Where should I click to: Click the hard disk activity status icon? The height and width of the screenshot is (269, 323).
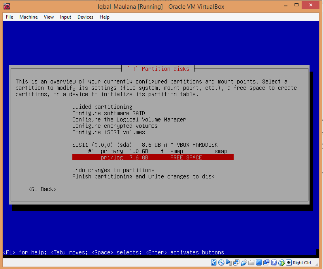point(213,263)
